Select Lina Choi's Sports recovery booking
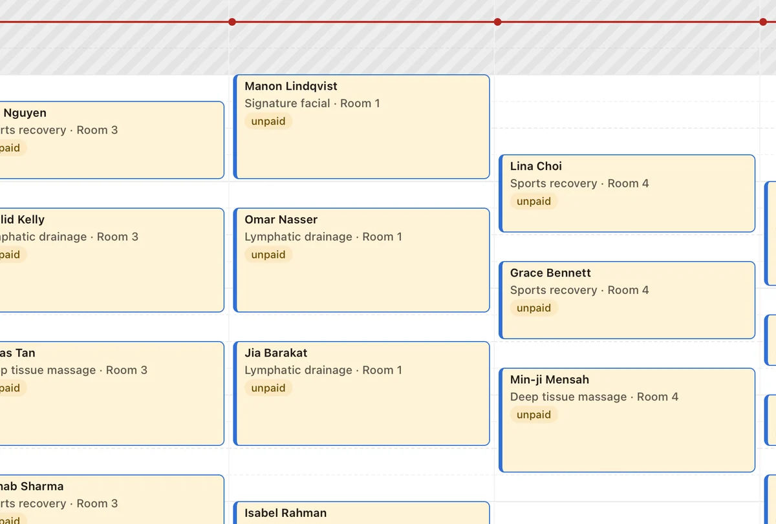The height and width of the screenshot is (524, 776). click(627, 193)
